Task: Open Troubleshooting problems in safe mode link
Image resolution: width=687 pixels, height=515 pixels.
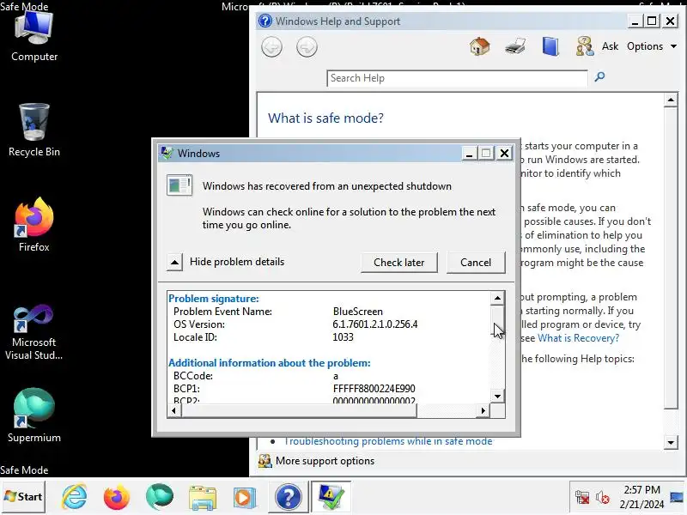Action: (388, 441)
